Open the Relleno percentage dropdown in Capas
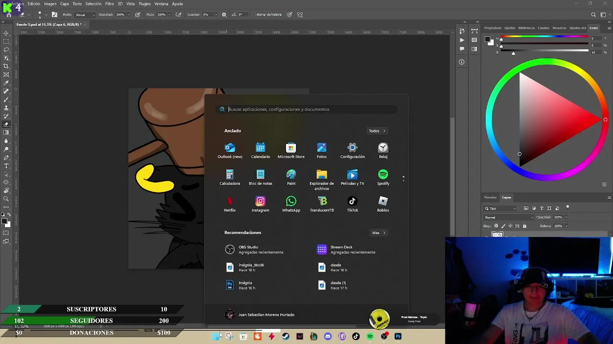This screenshot has height=344, width=613. coord(567,226)
